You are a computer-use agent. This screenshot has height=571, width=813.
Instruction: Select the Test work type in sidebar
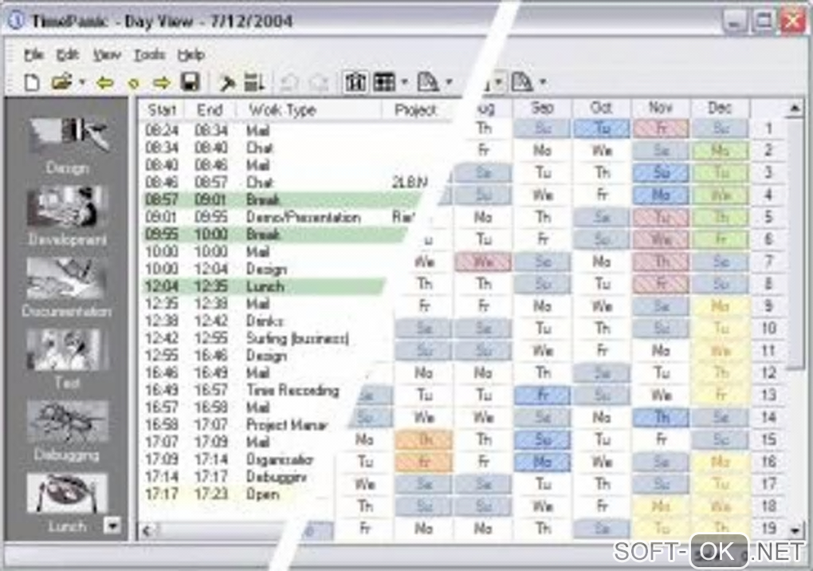(68, 359)
